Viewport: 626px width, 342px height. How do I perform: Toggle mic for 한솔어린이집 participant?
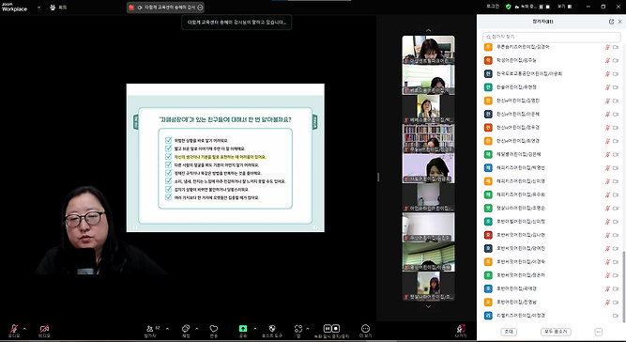(x=607, y=87)
